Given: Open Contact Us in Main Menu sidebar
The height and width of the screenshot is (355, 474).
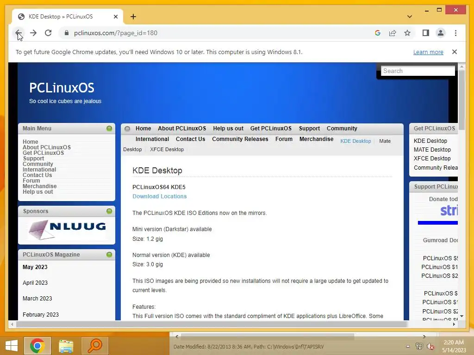Looking at the screenshot, I should [x=37, y=175].
